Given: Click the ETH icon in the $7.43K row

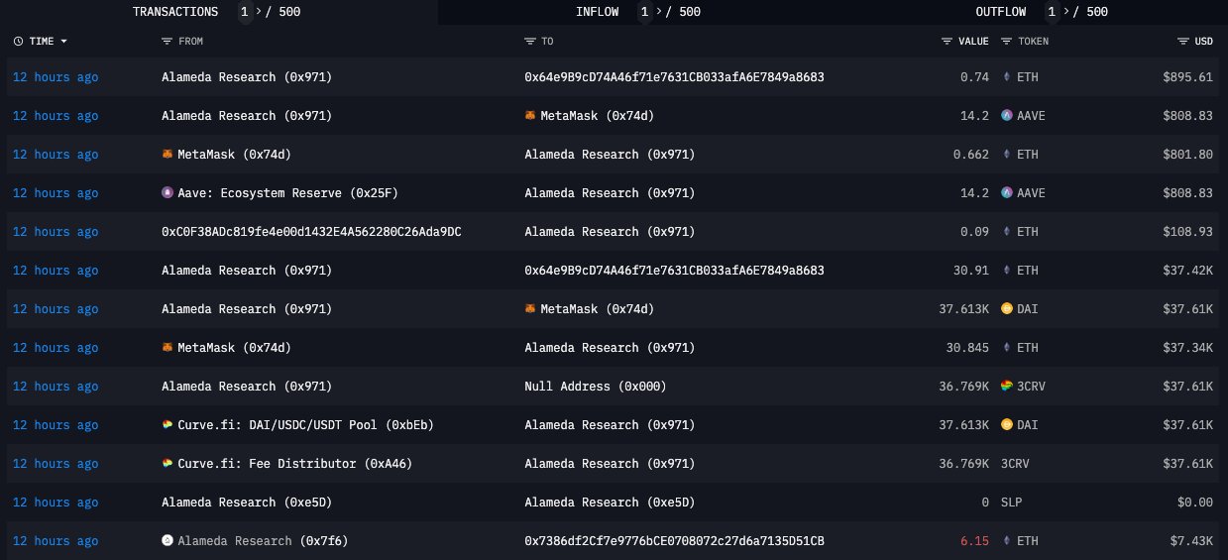Looking at the screenshot, I should coord(1008,541).
